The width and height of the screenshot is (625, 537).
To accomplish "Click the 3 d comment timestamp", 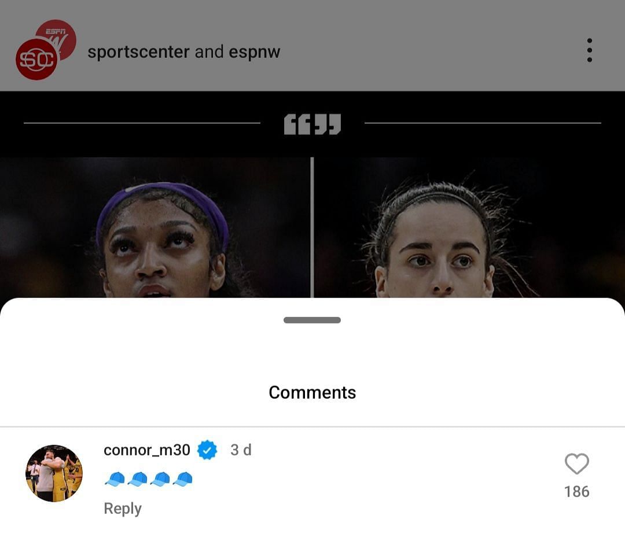I will coord(241,450).
